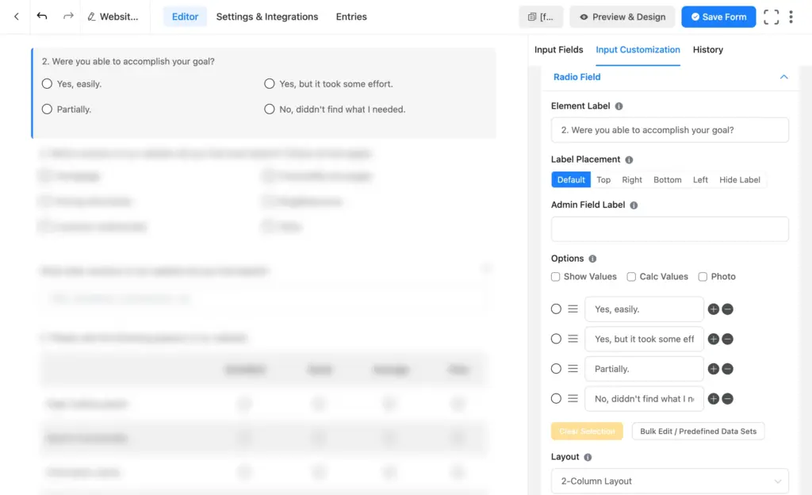812x495 pixels.
Task: Enter fullscreen mode
Action: tap(771, 17)
